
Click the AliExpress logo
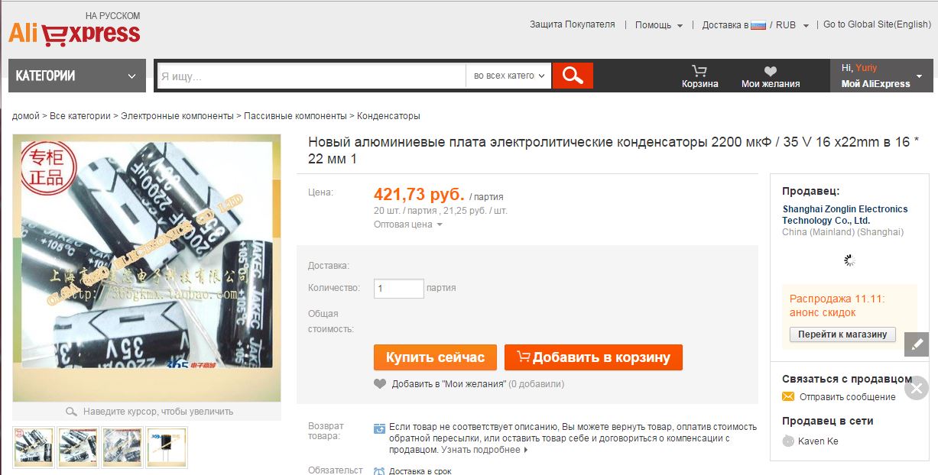click(x=74, y=34)
